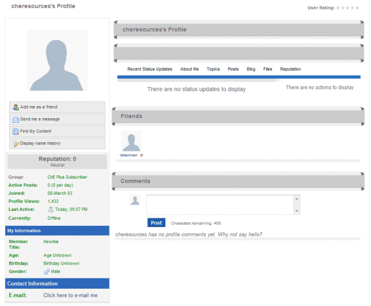Open the Blog tab
The width and height of the screenshot is (371, 306).
click(x=251, y=69)
